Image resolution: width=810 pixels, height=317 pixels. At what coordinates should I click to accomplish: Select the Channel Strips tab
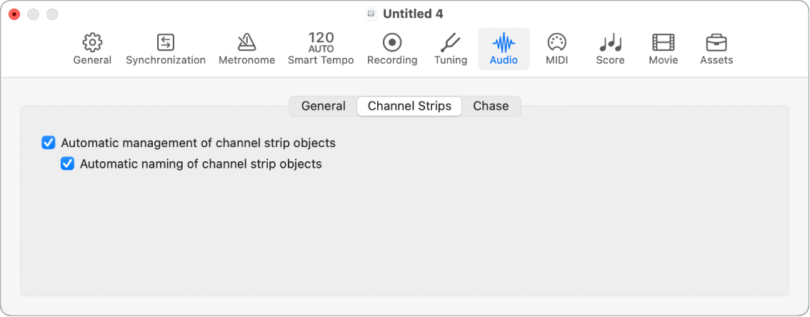(409, 106)
